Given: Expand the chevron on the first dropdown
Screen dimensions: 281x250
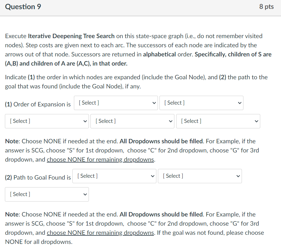Looking at the screenshot, I should click(154, 103).
